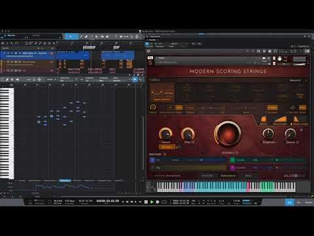Mute the blue track 1
Viewport: 314px width, 236px height.
click(9, 53)
